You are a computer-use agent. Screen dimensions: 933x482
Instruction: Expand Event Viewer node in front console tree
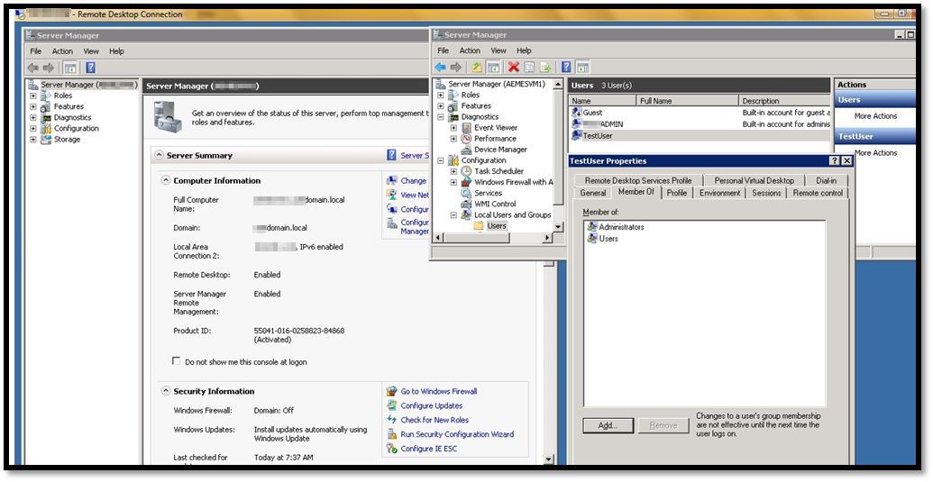click(x=453, y=127)
